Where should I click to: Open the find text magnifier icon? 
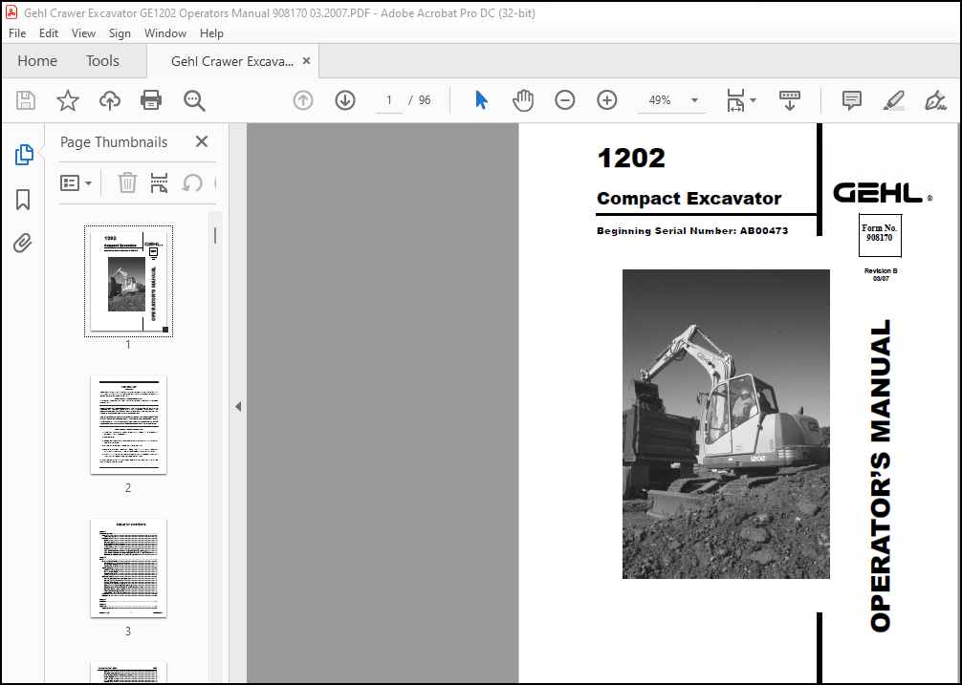click(194, 100)
